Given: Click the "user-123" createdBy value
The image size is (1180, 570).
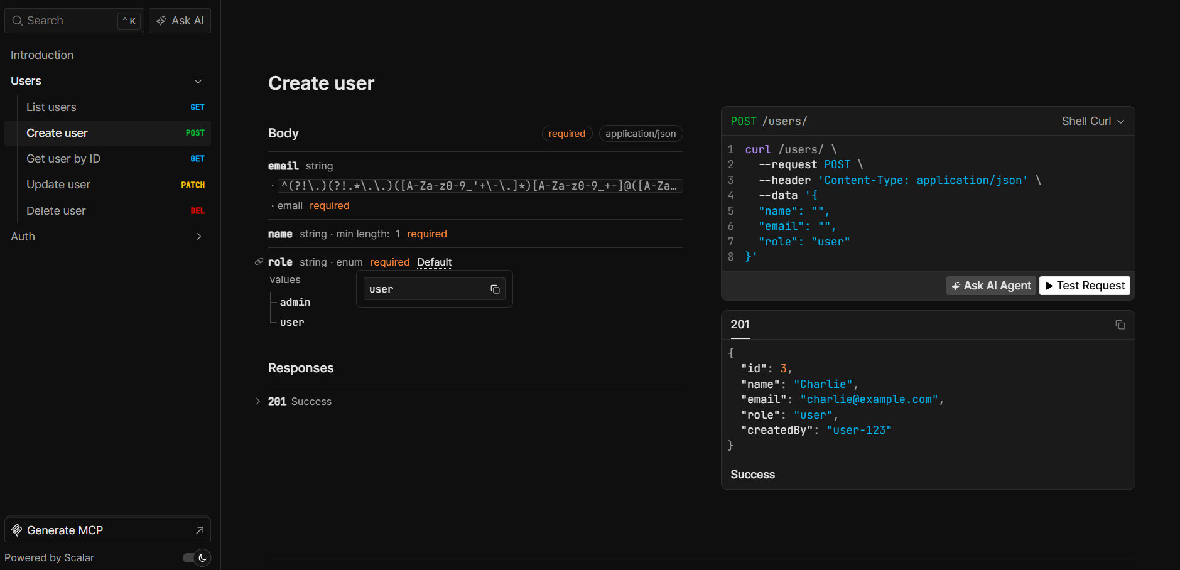Looking at the screenshot, I should pos(859,430).
